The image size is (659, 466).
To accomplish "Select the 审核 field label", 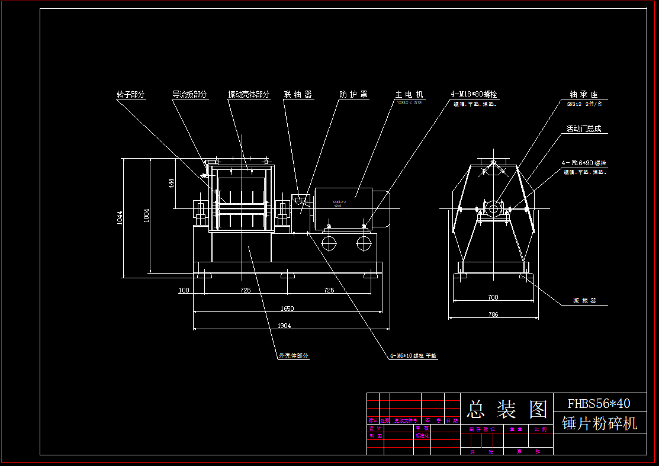I will [422, 429].
